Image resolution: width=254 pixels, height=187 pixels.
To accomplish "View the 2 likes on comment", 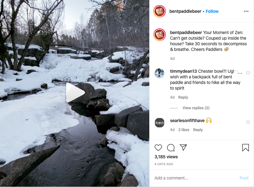I will click(184, 130).
